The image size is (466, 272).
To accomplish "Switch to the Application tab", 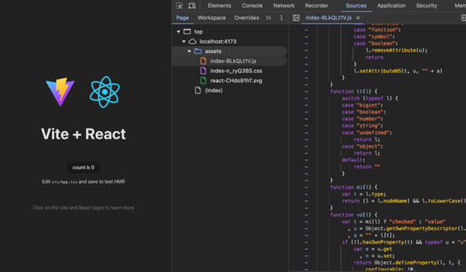I will point(391,6).
